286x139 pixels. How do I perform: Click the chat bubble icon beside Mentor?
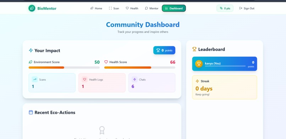(146, 8)
